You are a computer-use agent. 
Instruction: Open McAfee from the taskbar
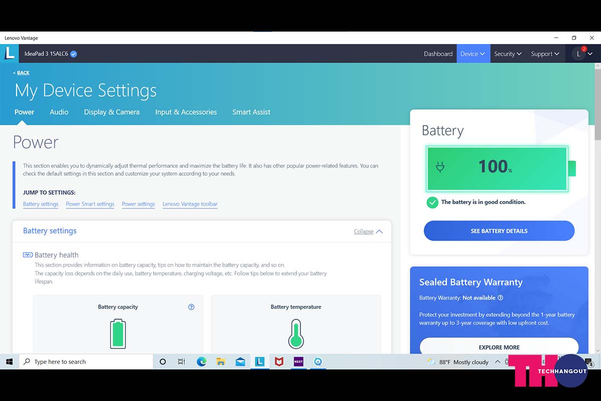point(279,361)
